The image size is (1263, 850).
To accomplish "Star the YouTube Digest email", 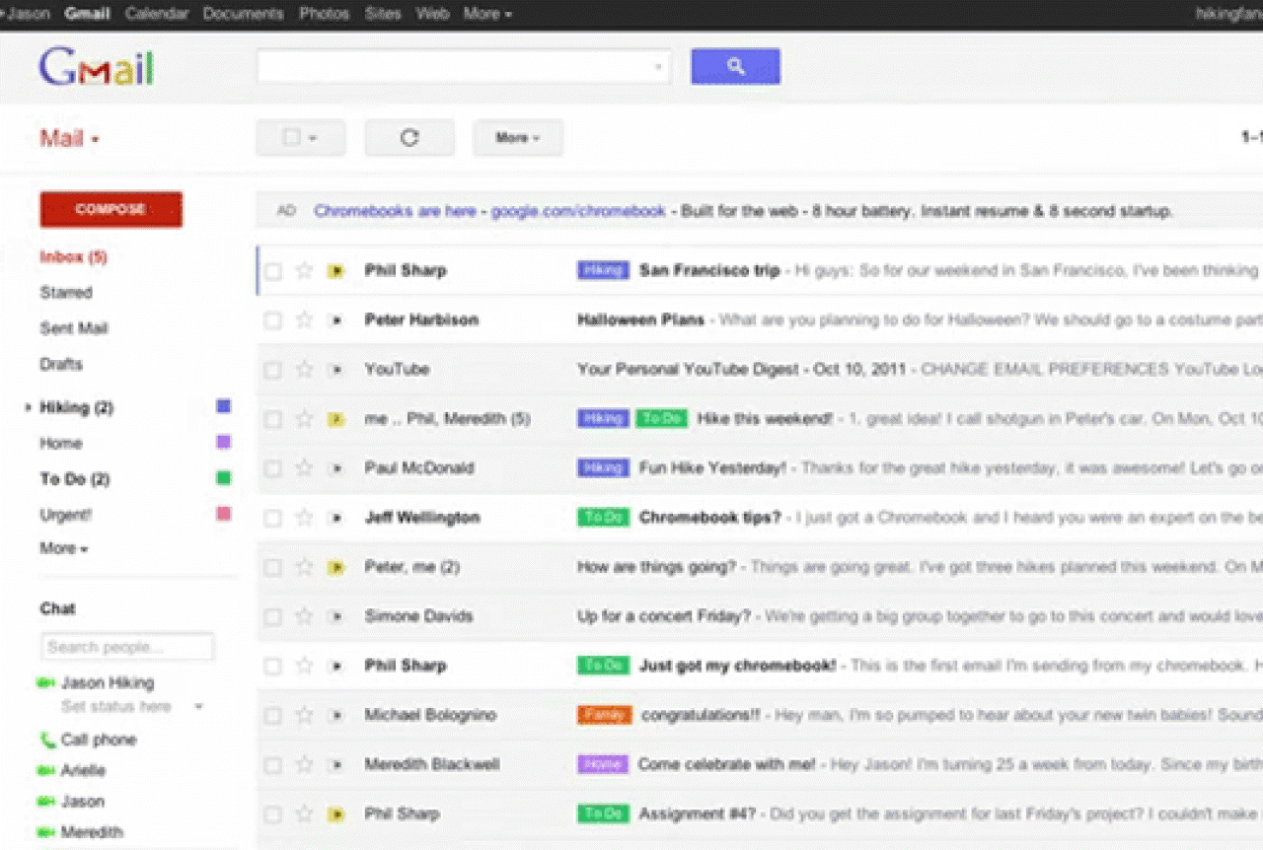I will tap(304, 369).
